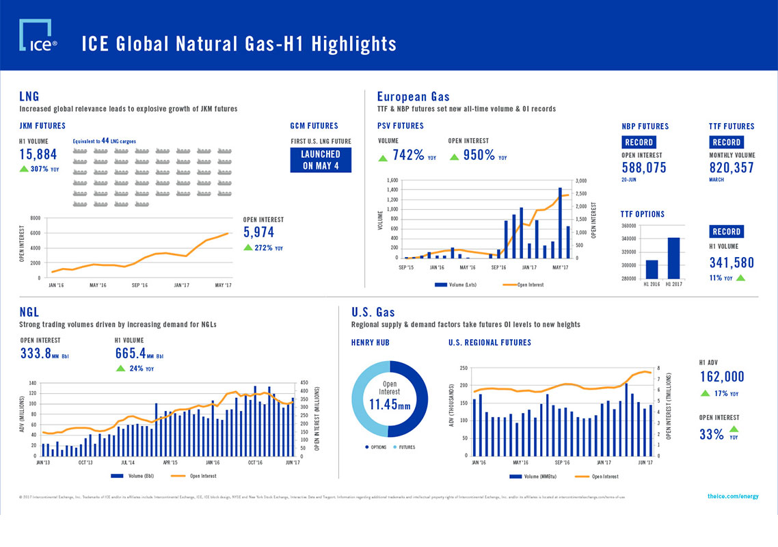This screenshot has width=778, height=547.
Task: Select the green triangle near 33% open interest
Action: coord(734,429)
